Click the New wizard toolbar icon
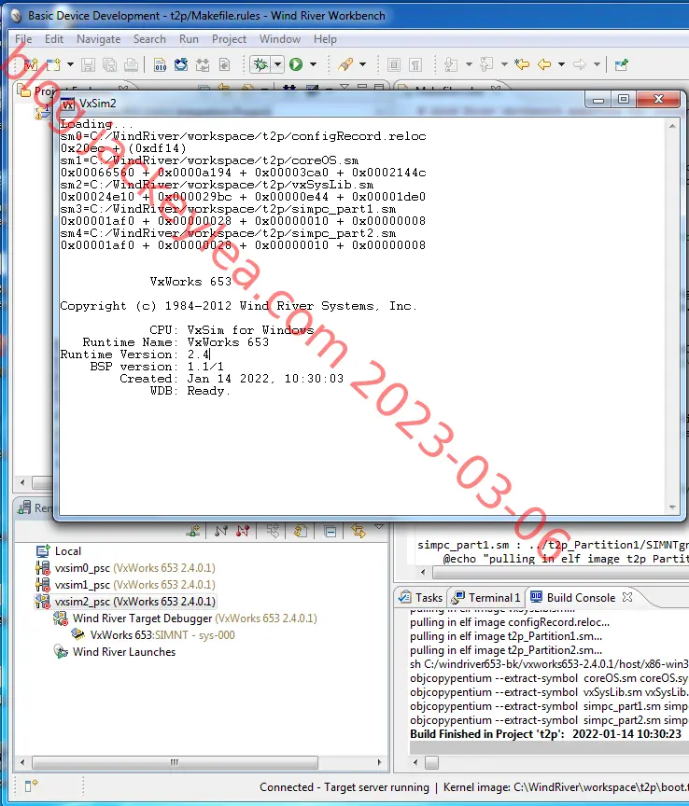This screenshot has width=689, height=806. (x=53, y=64)
